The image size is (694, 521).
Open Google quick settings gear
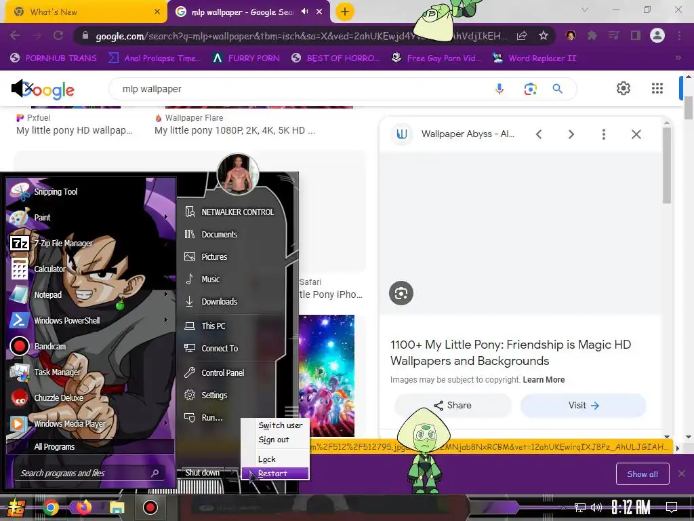tap(624, 88)
